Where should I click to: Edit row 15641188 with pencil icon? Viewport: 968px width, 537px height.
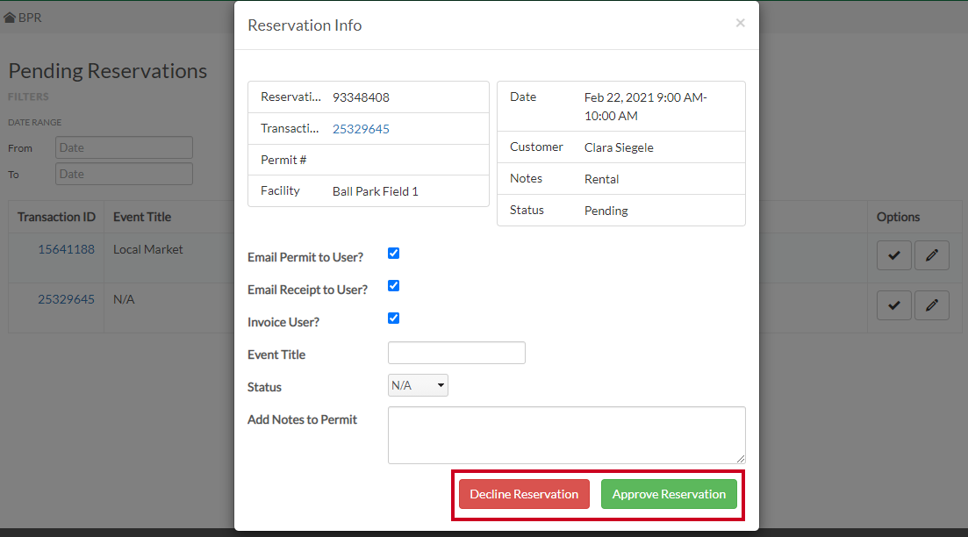pyautogui.click(x=931, y=255)
